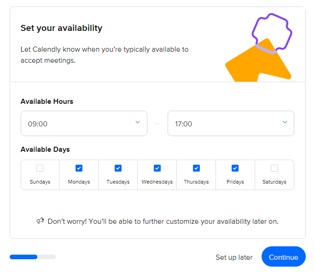Click the Wednesdays day label

157,182
